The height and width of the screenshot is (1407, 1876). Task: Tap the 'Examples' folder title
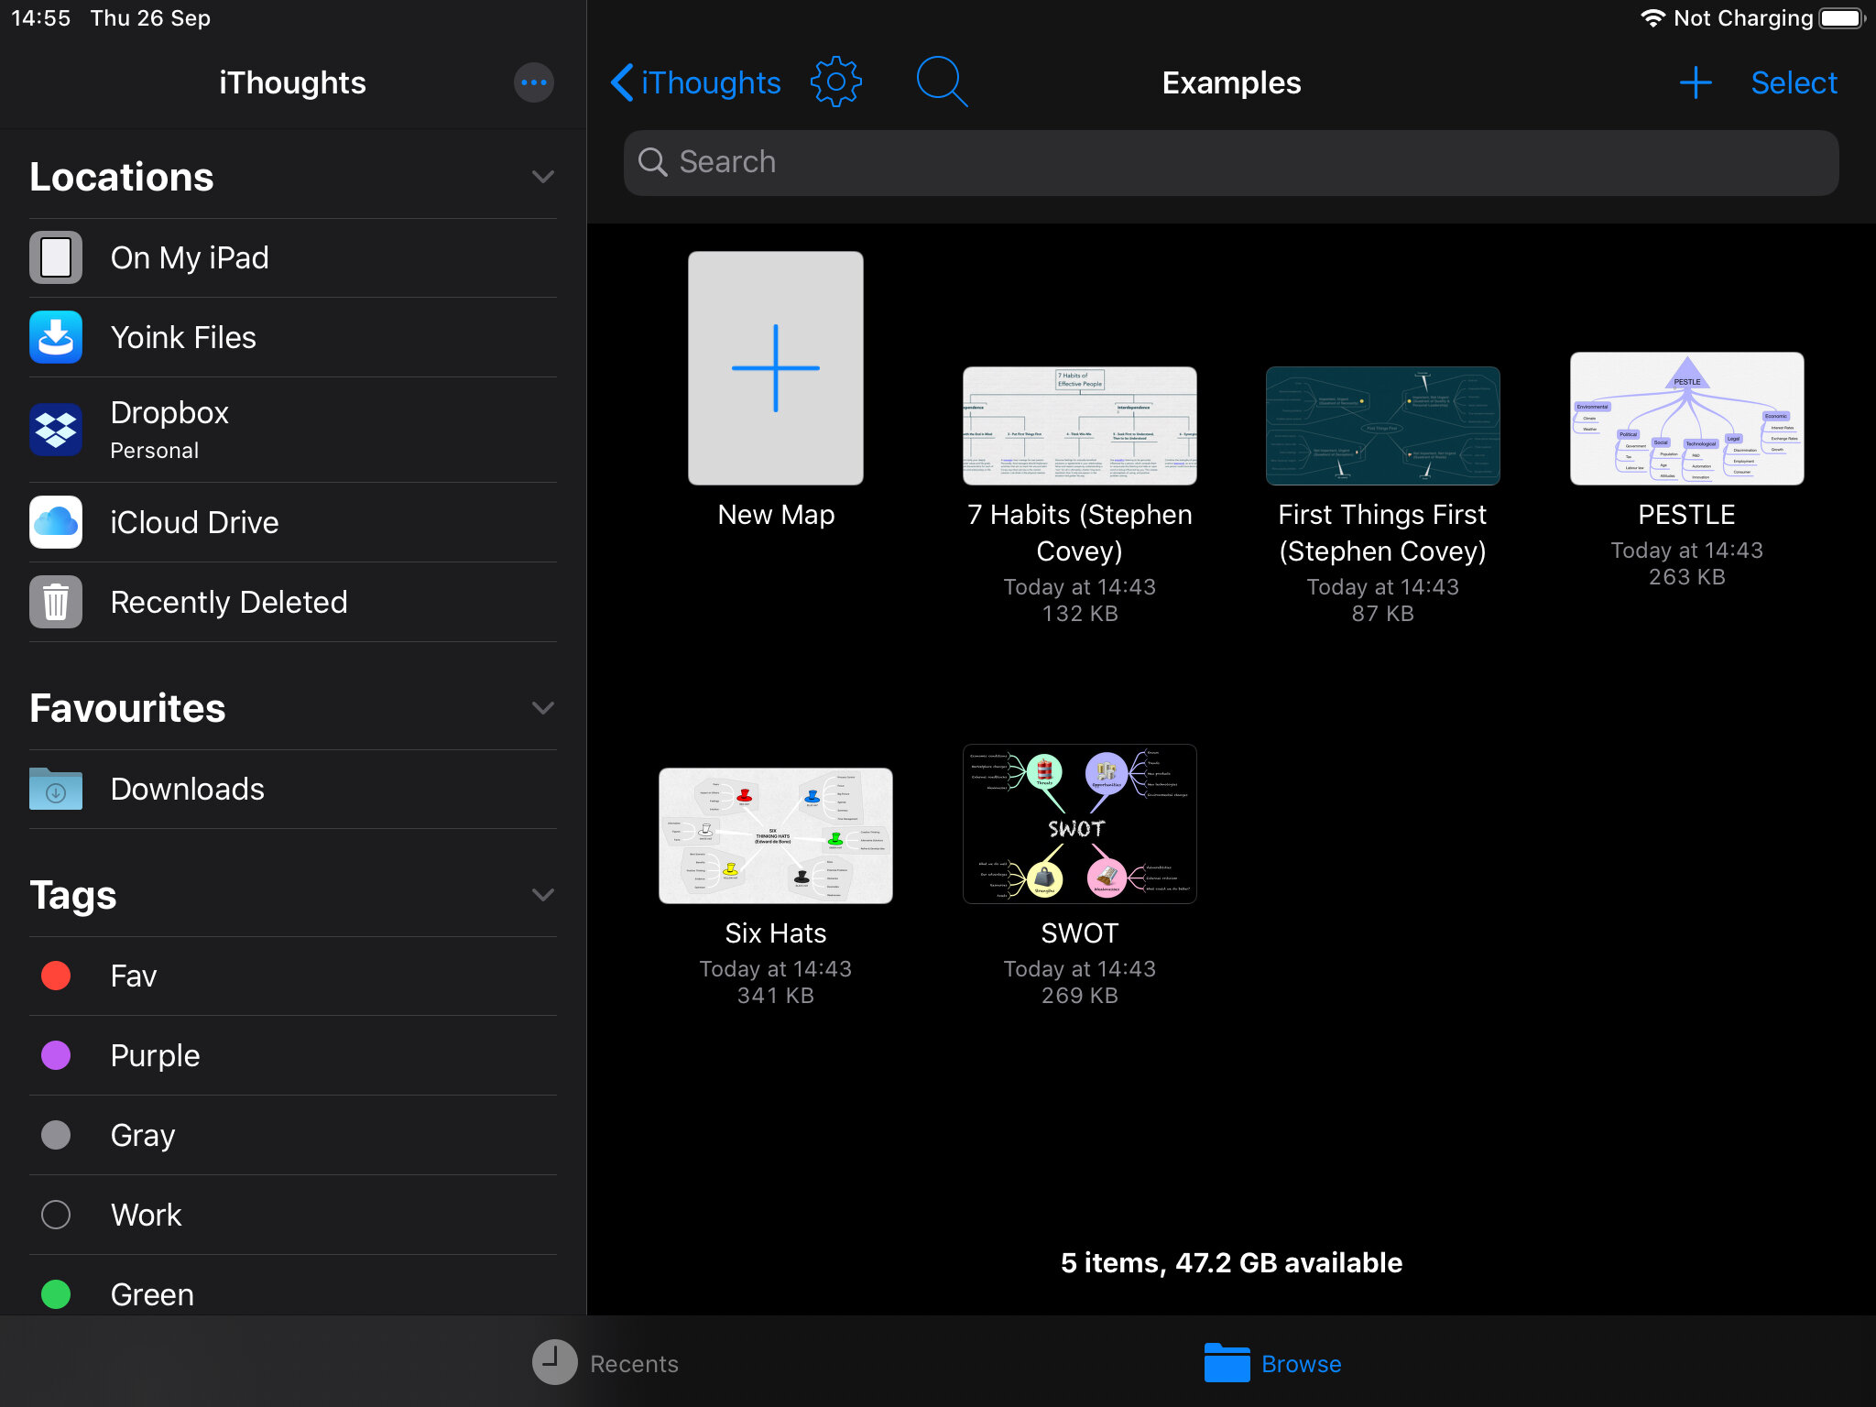point(1231,82)
